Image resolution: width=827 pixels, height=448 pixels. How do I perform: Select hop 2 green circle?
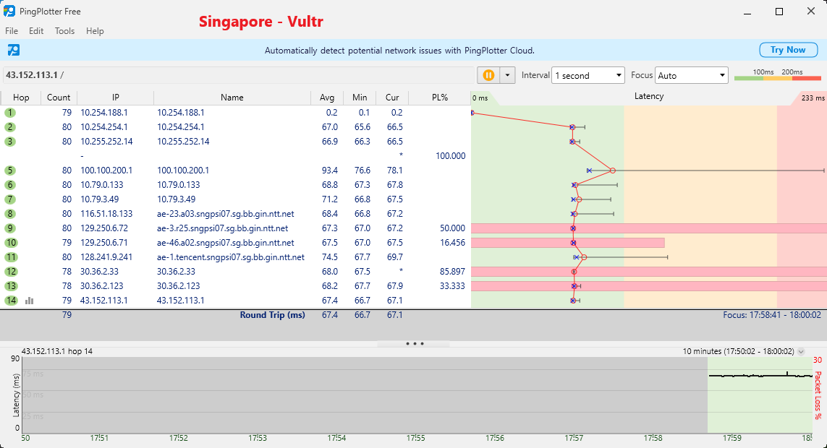pyautogui.click(x=10, y=127)
